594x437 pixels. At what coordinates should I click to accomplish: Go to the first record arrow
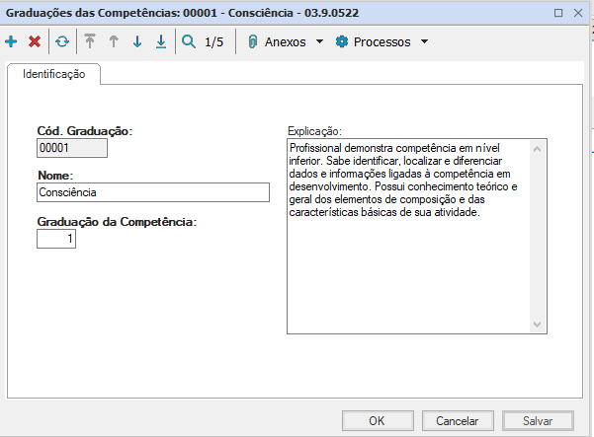[x=90, y=42]
